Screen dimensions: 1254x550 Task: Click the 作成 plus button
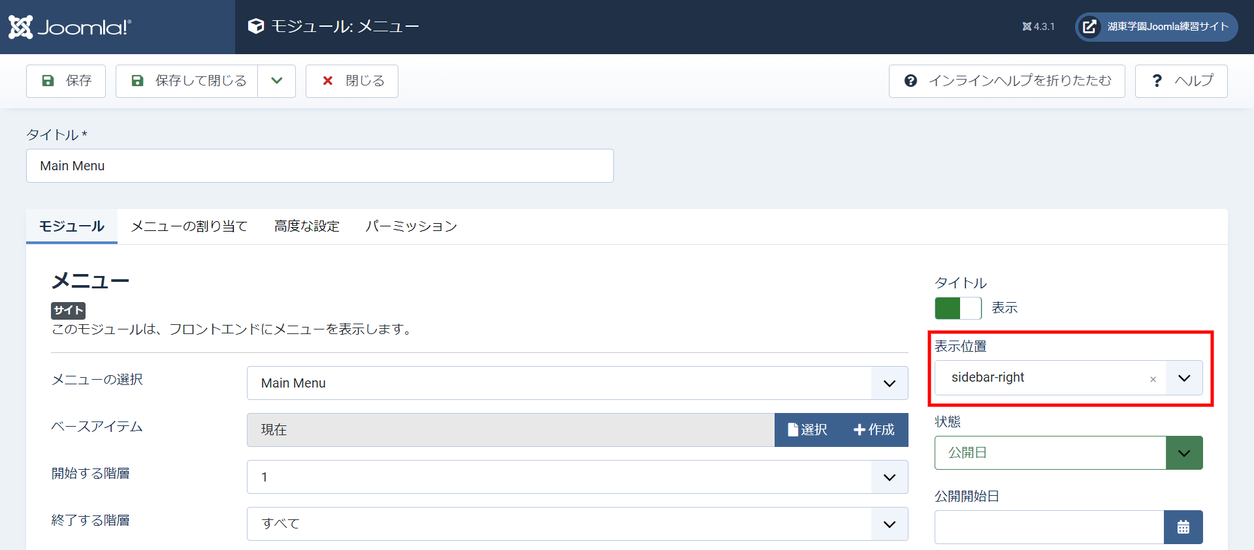click(874, 430)
